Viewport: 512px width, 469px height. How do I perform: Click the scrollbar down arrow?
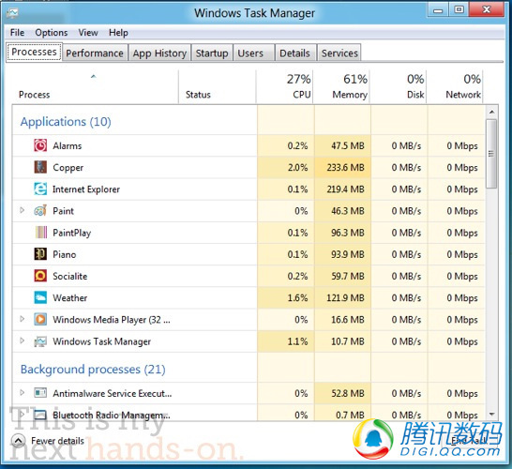[x=491, y=415]
